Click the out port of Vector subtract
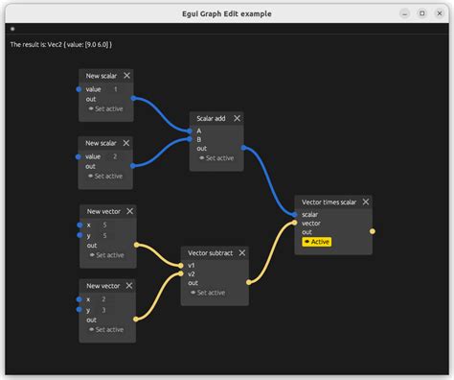Image resolution: width=454 pixels, height=380 pixels. pos(249,282)
